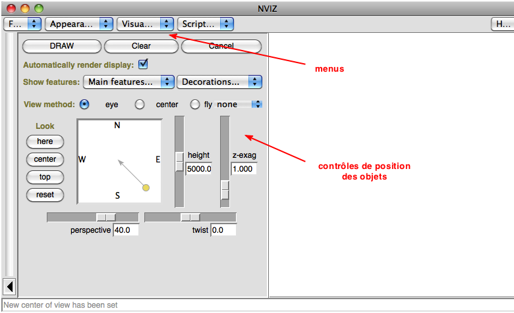Open the Scripting menu
514x313 pixels.
[206, 24]
